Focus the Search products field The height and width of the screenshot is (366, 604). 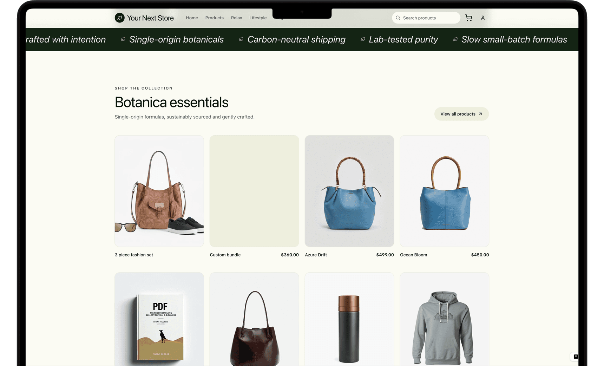pos(426,18)
